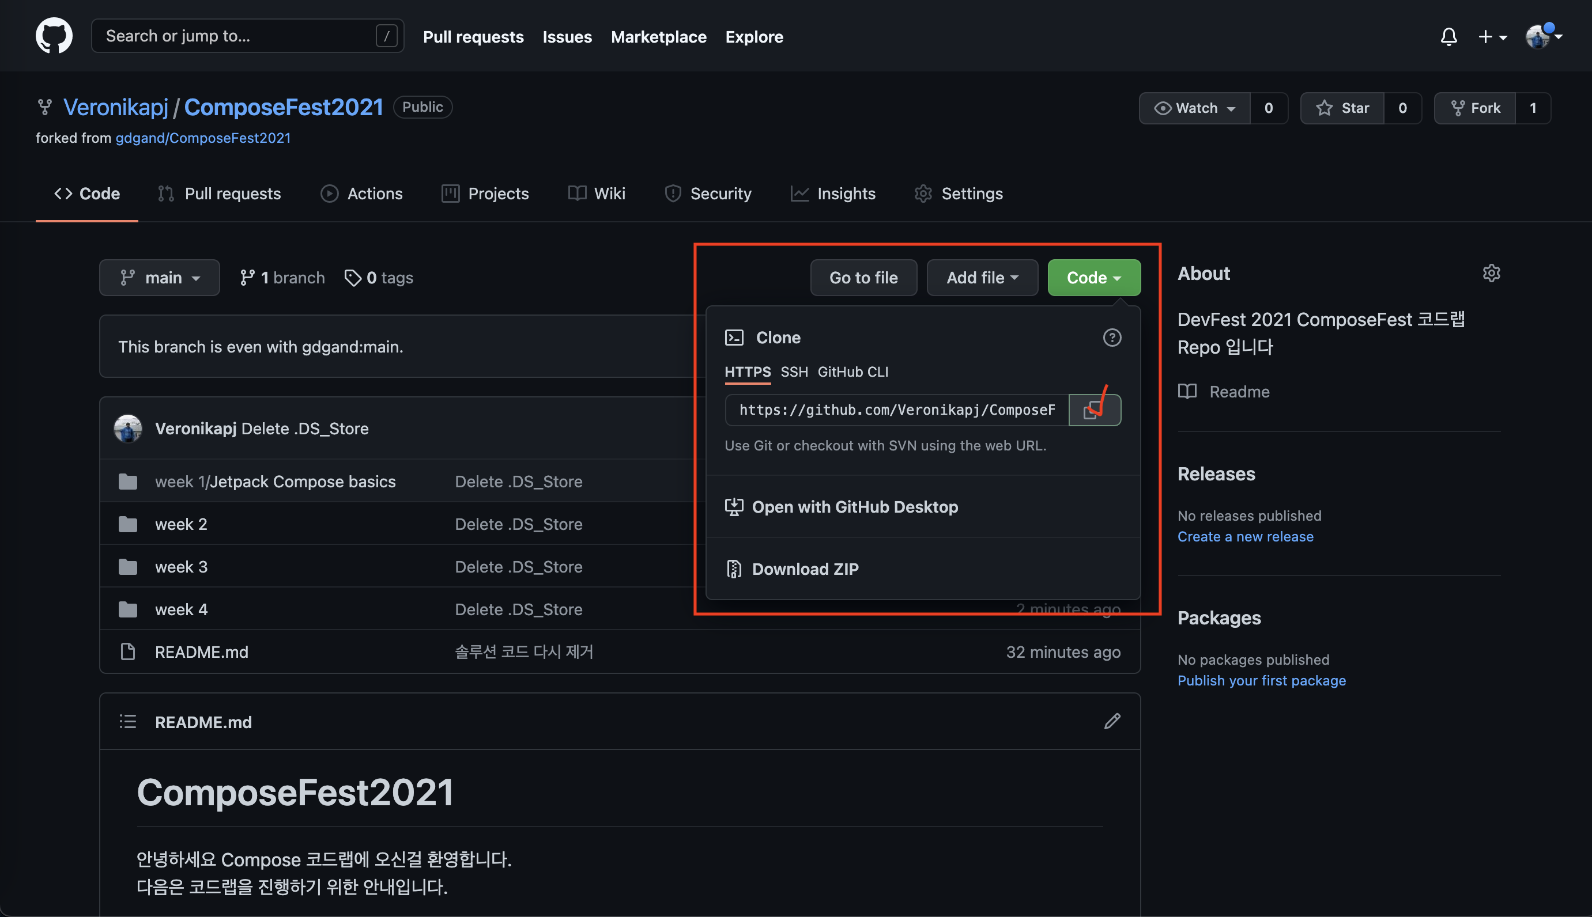Click the Readme book icon in About
1592x917 pixels.
(x=1187, y=392)
